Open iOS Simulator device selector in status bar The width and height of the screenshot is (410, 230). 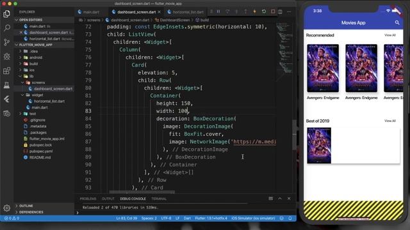pyautogui.click(x=253, y=218)
